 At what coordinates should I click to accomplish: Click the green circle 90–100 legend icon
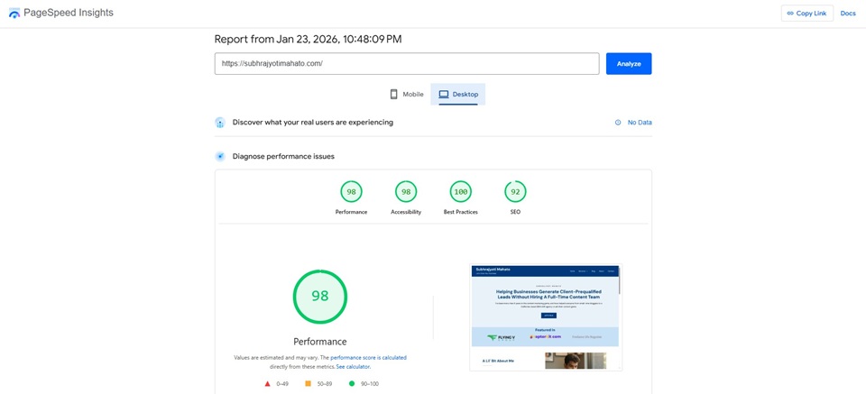click(352, 383)
